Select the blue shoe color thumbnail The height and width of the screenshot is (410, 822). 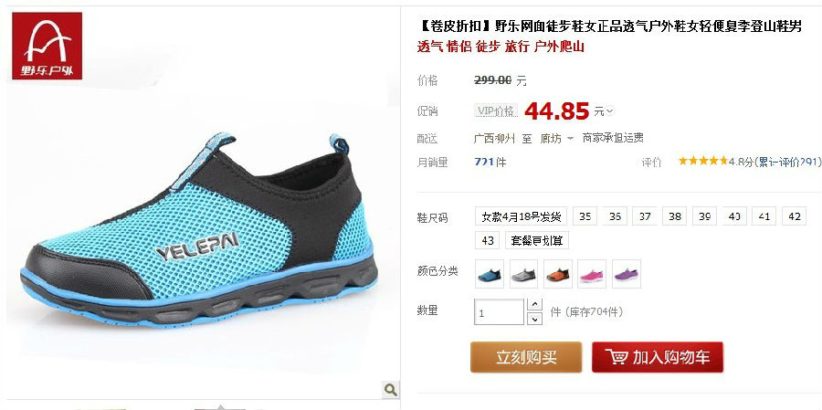[490, 274]
